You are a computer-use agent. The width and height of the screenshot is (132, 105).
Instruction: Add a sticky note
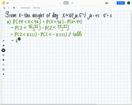pyautogui.click(x=3, y=55)
